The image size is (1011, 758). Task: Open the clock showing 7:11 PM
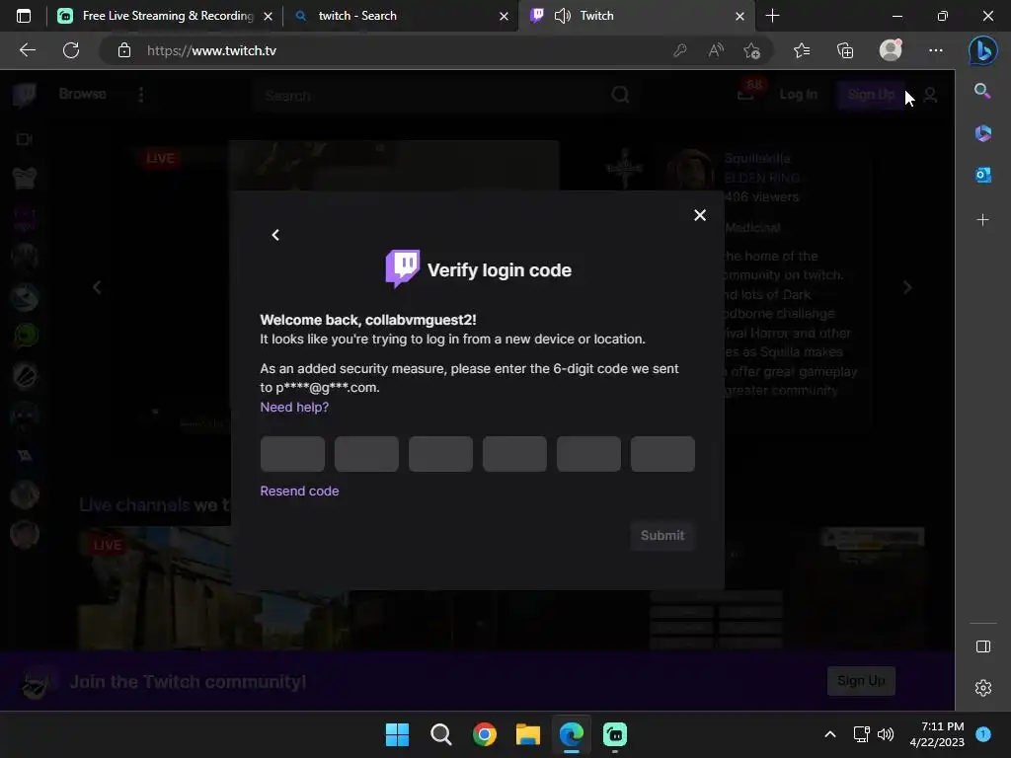point(937,734)
